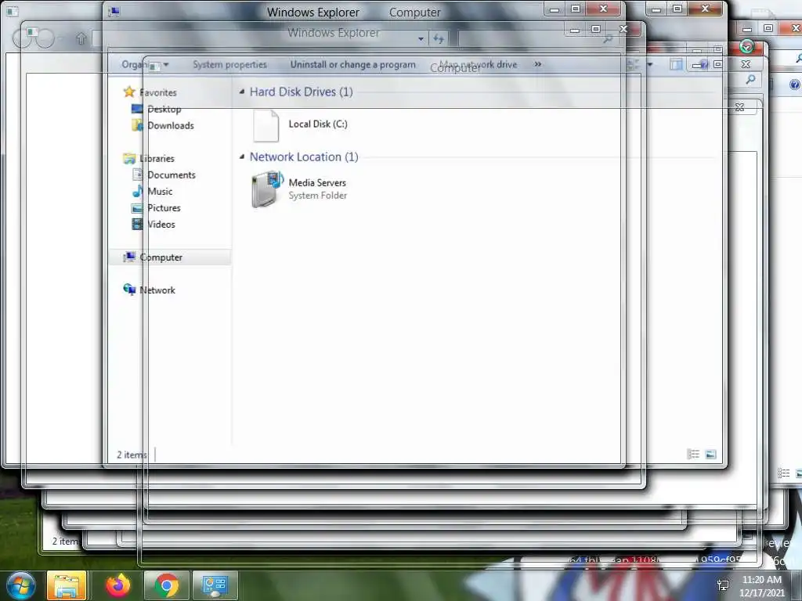Collapse the Network Location (1) group
The height and width of the screenshot is (601, 802).
242,157
